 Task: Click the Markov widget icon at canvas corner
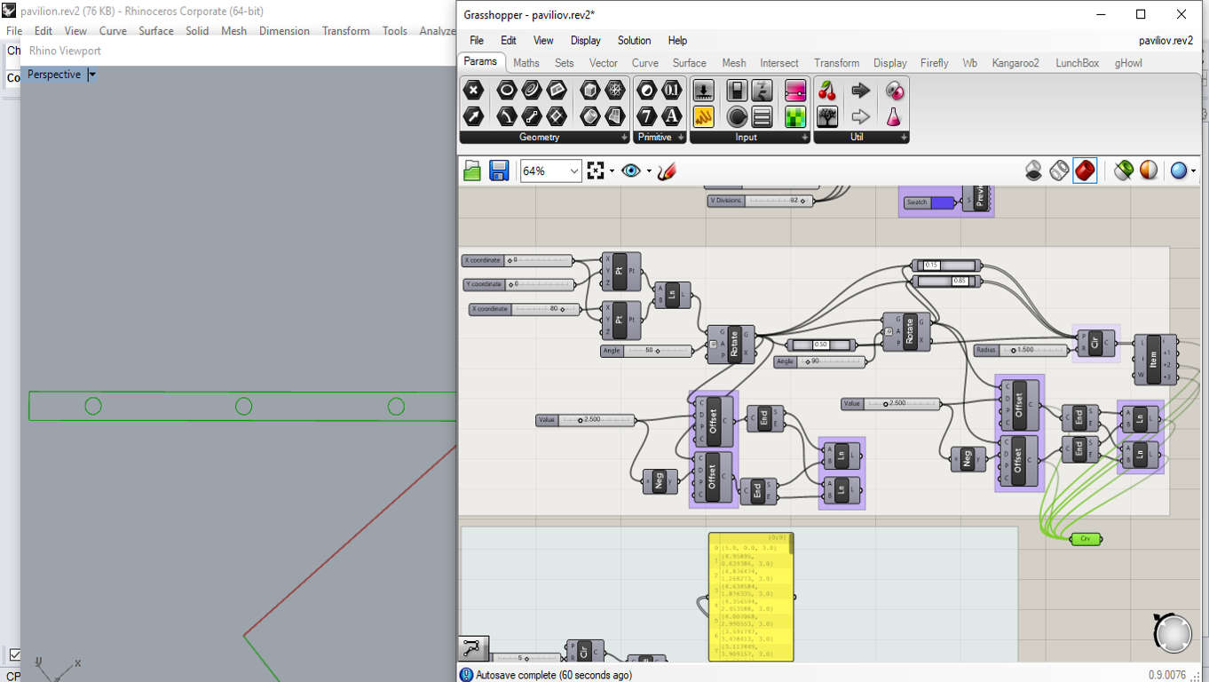click(x=471, y=649)
